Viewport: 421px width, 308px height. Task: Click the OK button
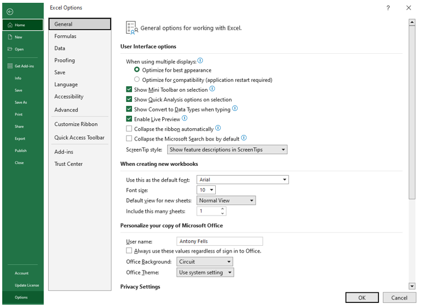pos(362,298)
